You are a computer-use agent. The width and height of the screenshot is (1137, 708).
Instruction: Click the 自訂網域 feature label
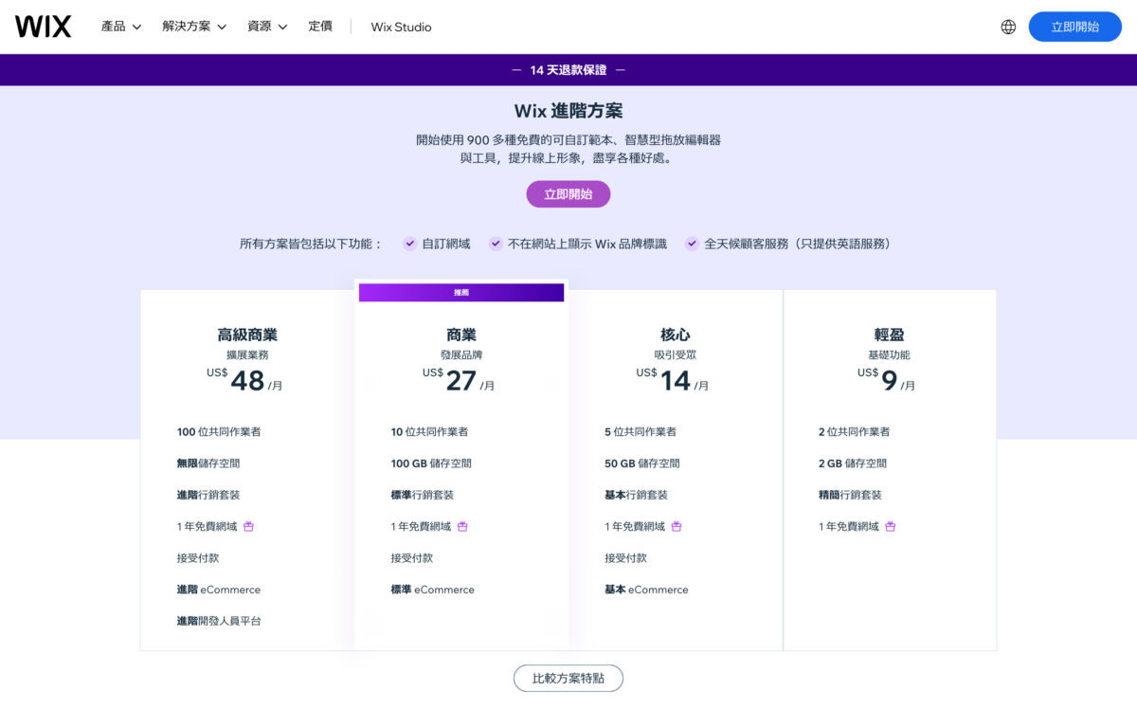[x=446, y=244]
